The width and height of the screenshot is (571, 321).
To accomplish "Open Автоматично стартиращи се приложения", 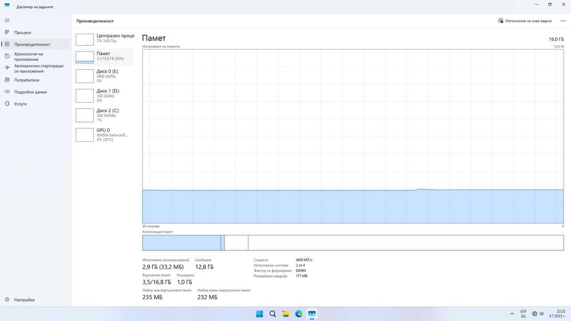I will pyautogui.click(x=35, y=68).
